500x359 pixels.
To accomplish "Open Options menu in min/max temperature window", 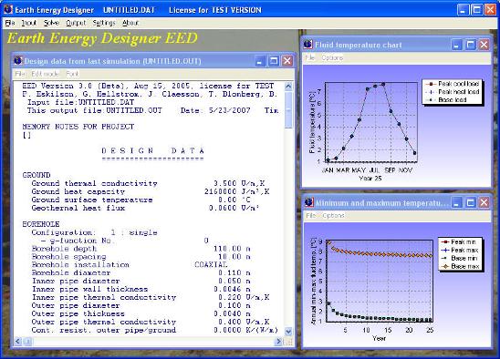I will click(333, 216).
